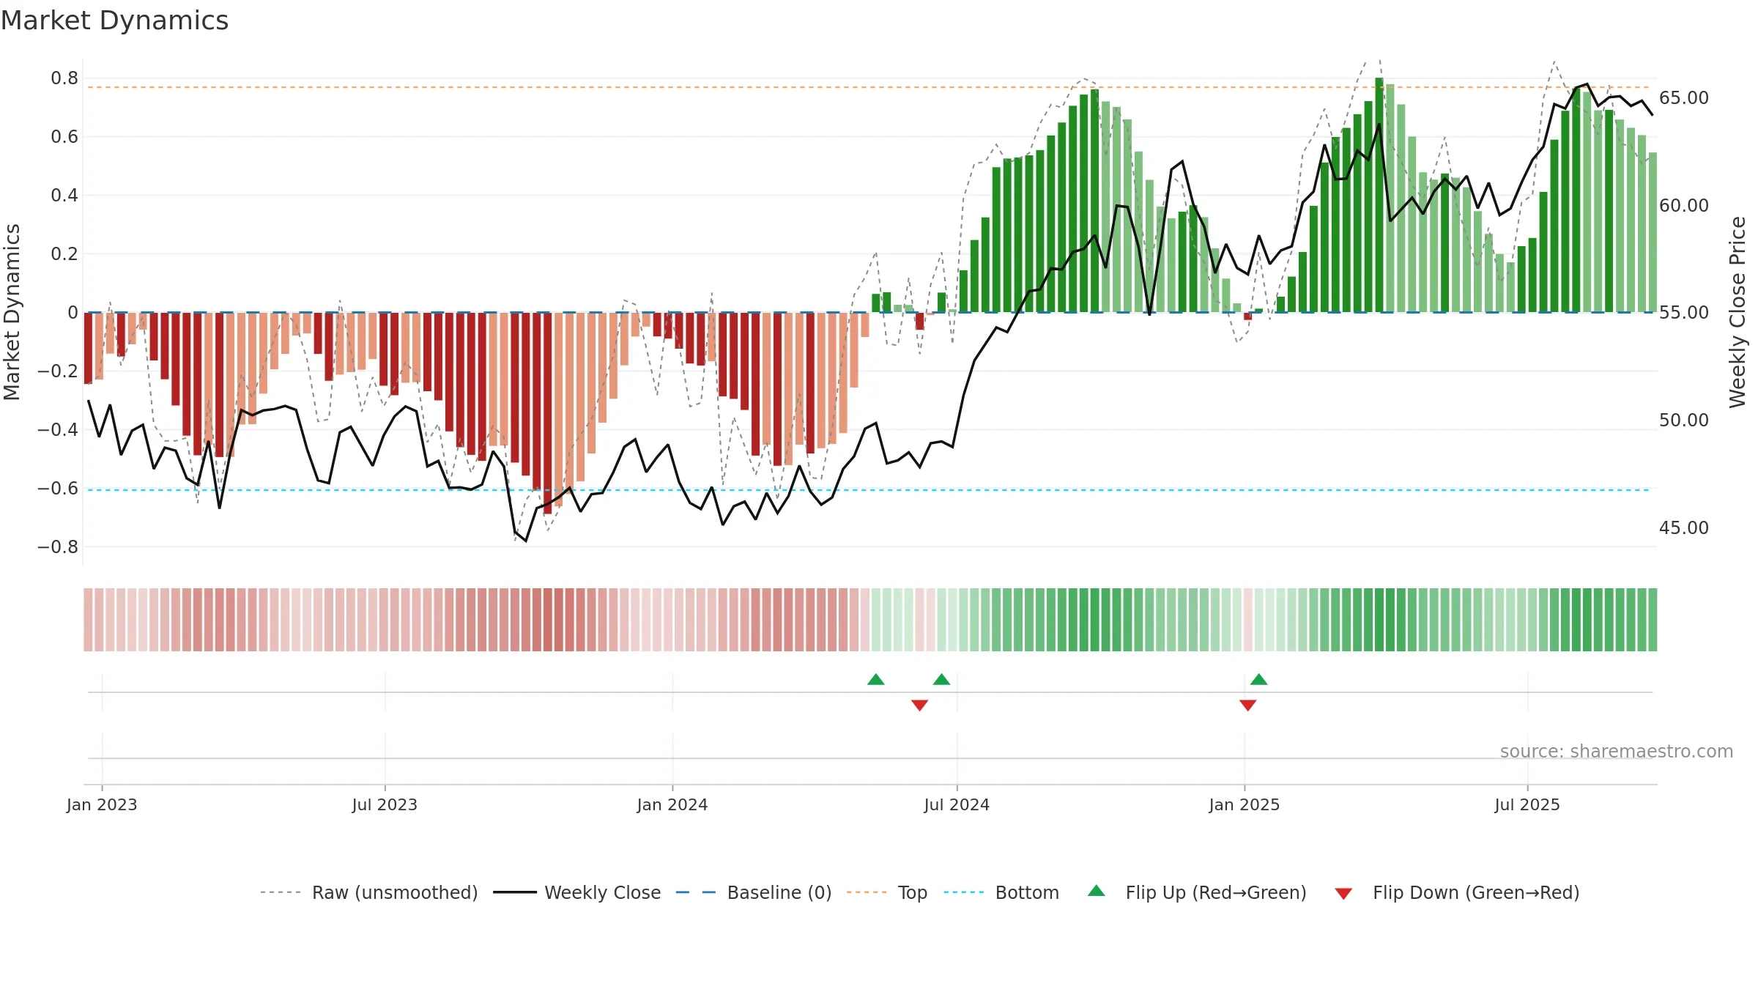Screen dimensions: 1758x989
Task: Click the cyan dashed Bottom threshold line
Action: click(869, 490)
